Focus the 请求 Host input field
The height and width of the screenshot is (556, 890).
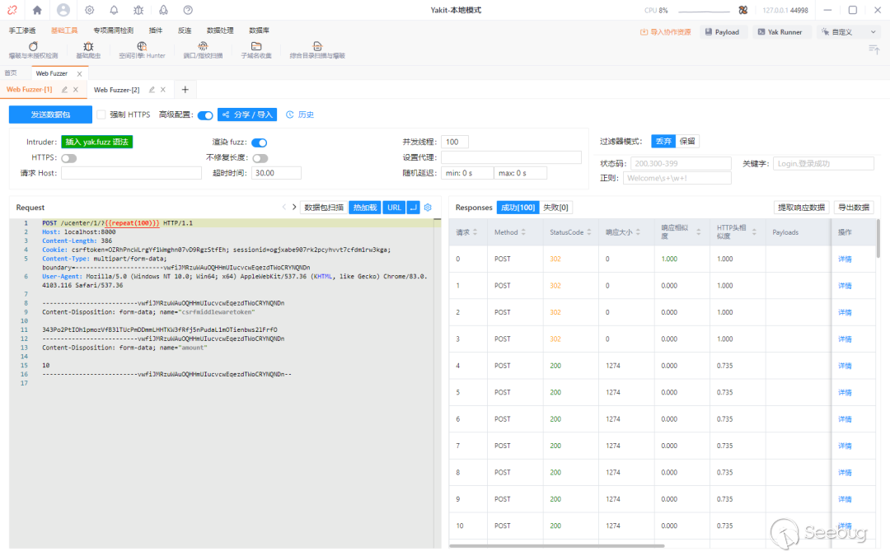[x=131, y=173]
